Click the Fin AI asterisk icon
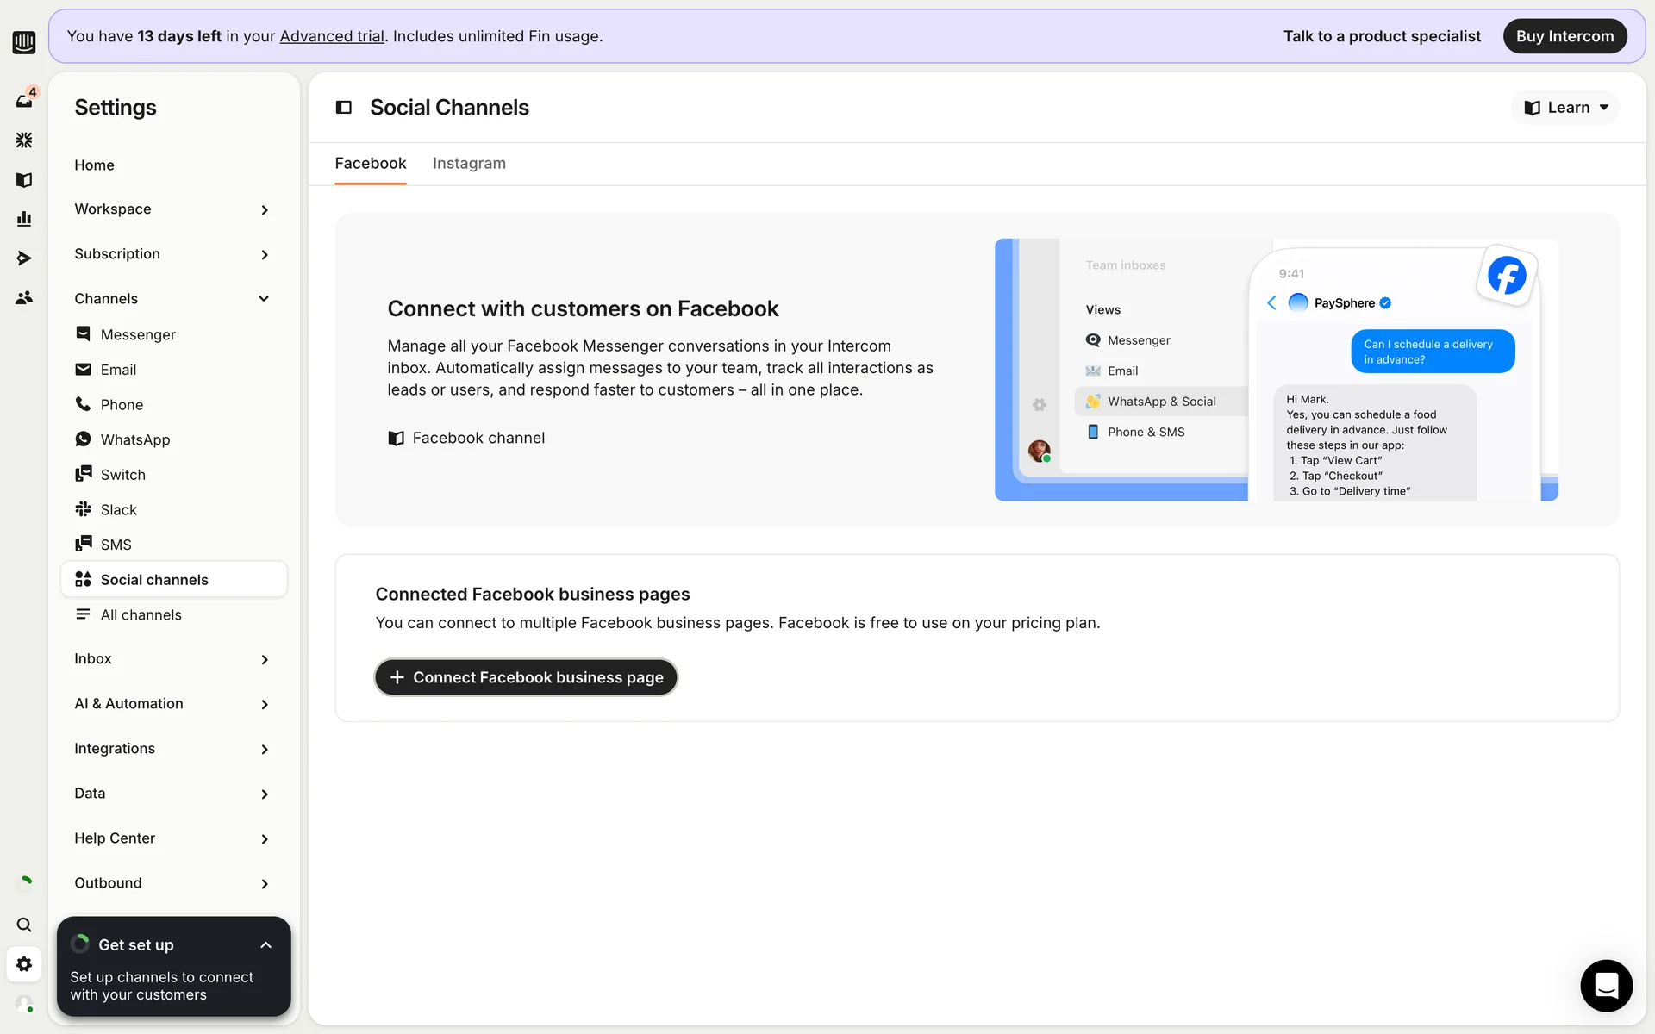1655x1034 pixels. tap(24, 140)
